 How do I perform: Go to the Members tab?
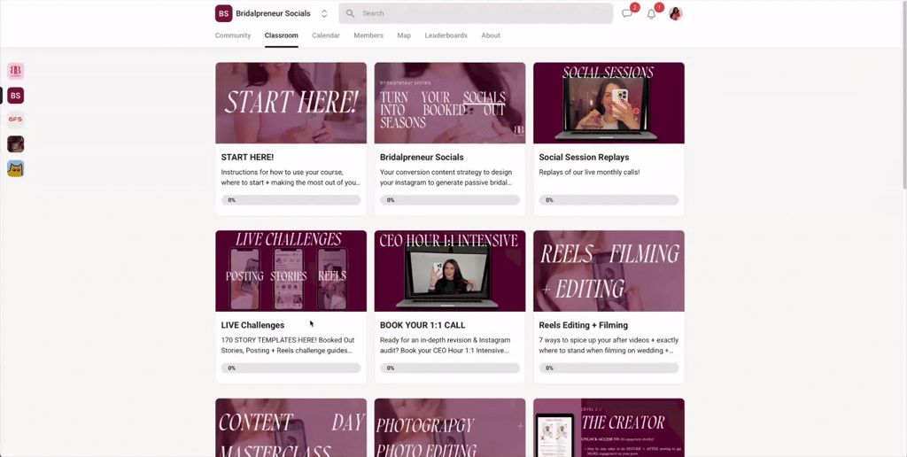[x=368, y=35]
